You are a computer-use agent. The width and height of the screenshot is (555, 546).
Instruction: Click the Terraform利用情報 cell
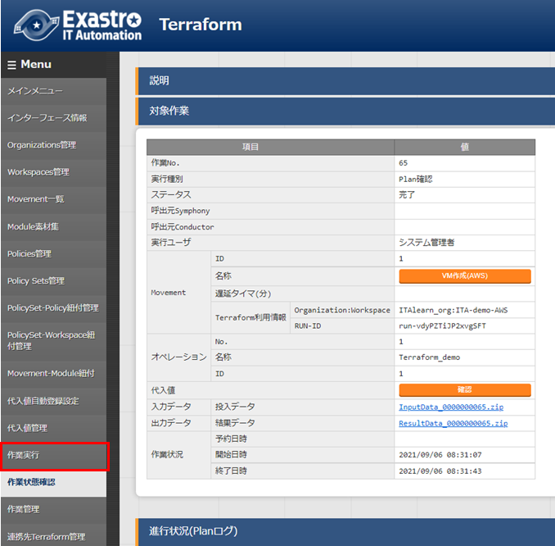pos(250,317)
